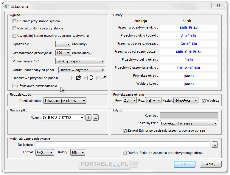Enable Otwórz folder po zapisaniu przechwyconego obrazu
Screen dimensions: 230x175
pos(125,153)
